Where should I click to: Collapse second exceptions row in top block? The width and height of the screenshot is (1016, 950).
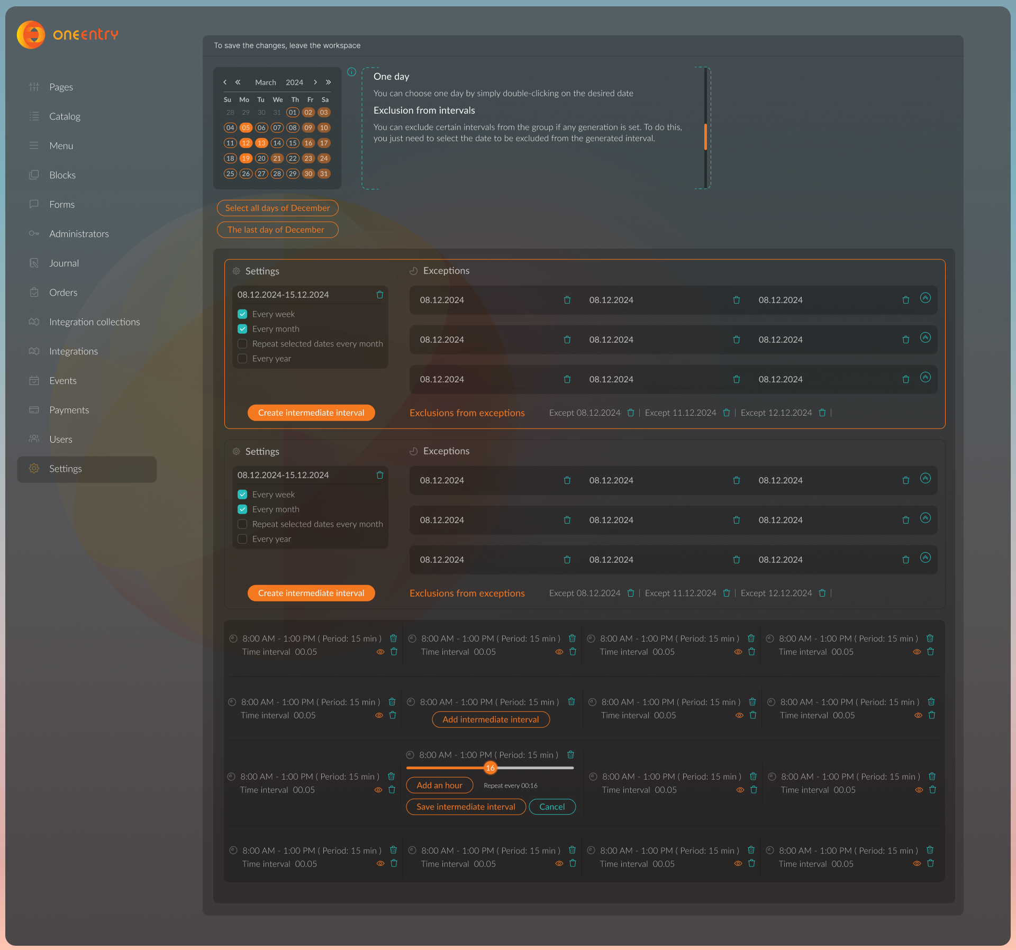coord(925,337)
